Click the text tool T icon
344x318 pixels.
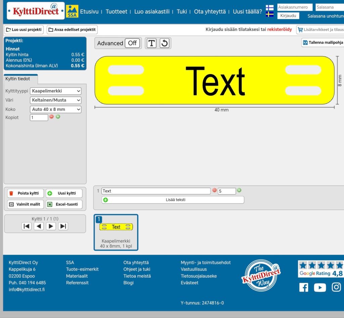coord(152,43)
